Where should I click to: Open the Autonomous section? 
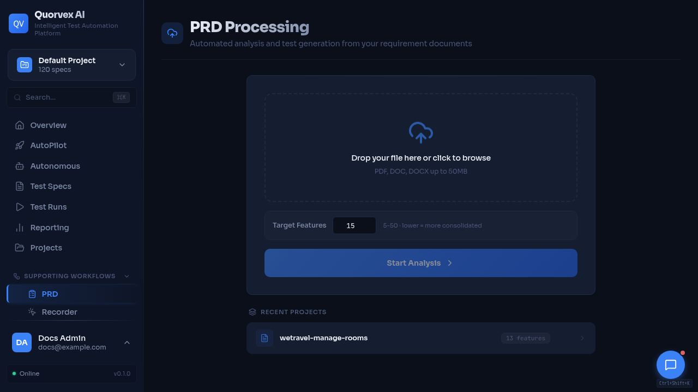coord(71,166)
